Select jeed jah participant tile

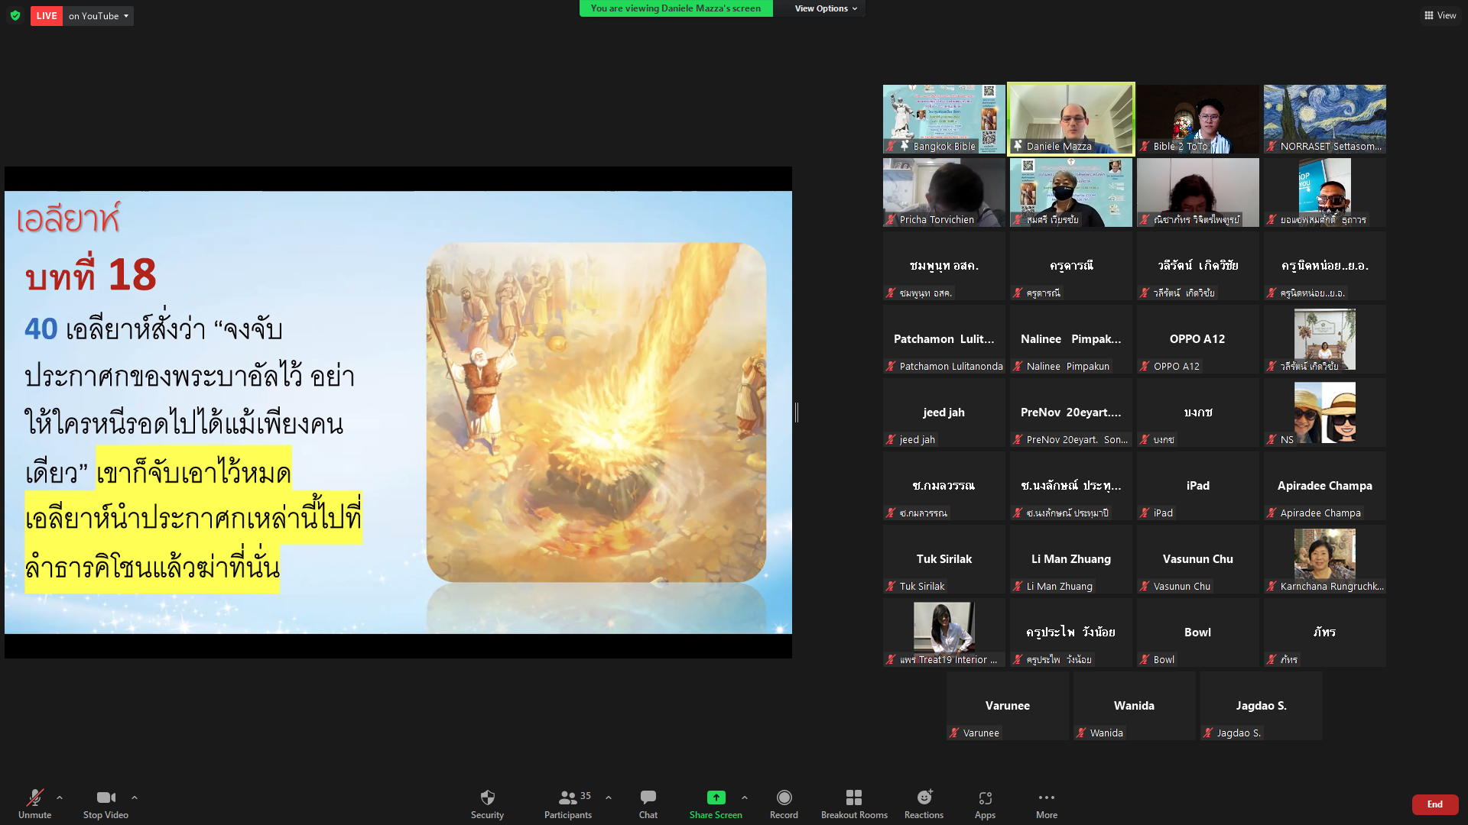click(943, 412)
